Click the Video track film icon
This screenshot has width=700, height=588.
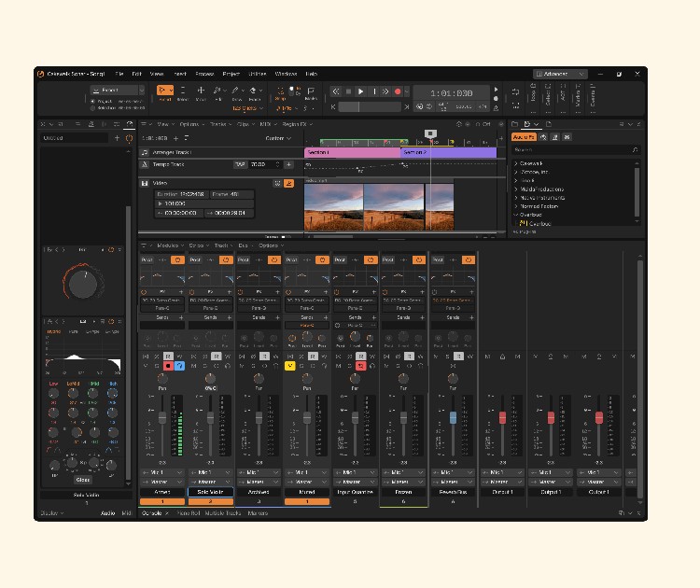[x=145, y=183]
